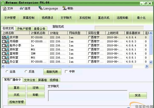Switch to the 在线主机 tab

click(x=8, y=28)
